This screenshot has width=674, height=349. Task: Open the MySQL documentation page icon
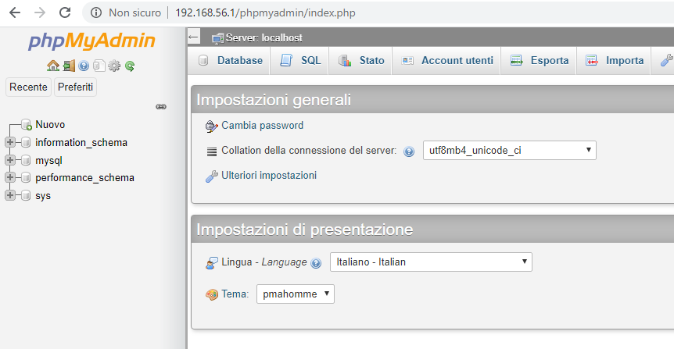click(x=99, y=66)
